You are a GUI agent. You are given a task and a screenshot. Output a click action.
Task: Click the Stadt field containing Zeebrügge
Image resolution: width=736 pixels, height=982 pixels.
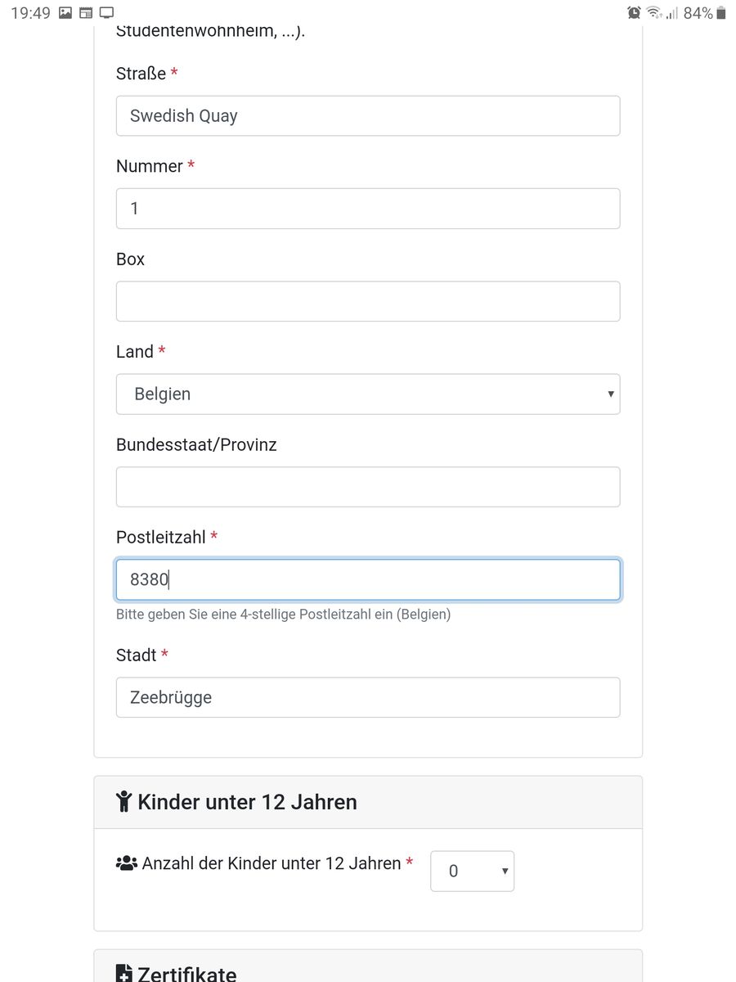tap(368, 697)
